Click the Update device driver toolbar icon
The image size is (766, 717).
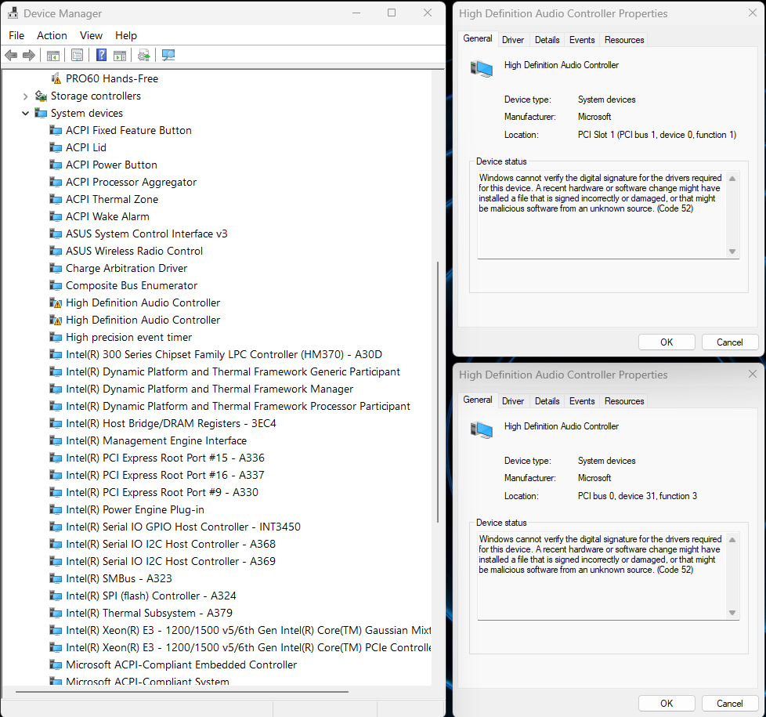143,55
